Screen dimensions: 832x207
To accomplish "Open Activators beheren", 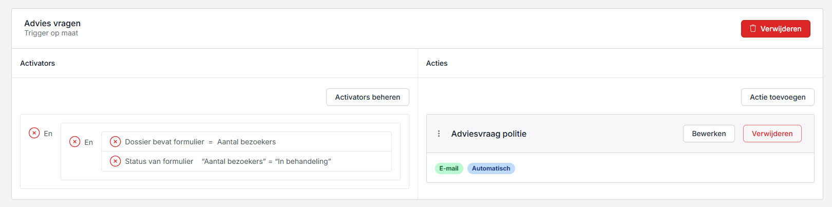I will tap(367, 97).
